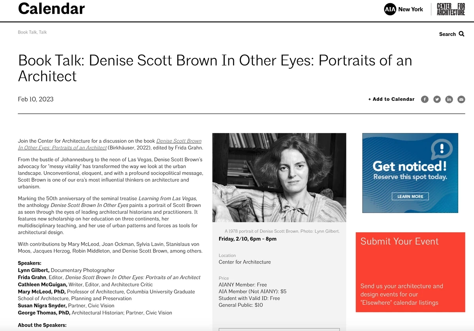Click the Denise Scott Brown portrait photo
The width and height of the screenshot is (474, 331).
pos(279,177)
